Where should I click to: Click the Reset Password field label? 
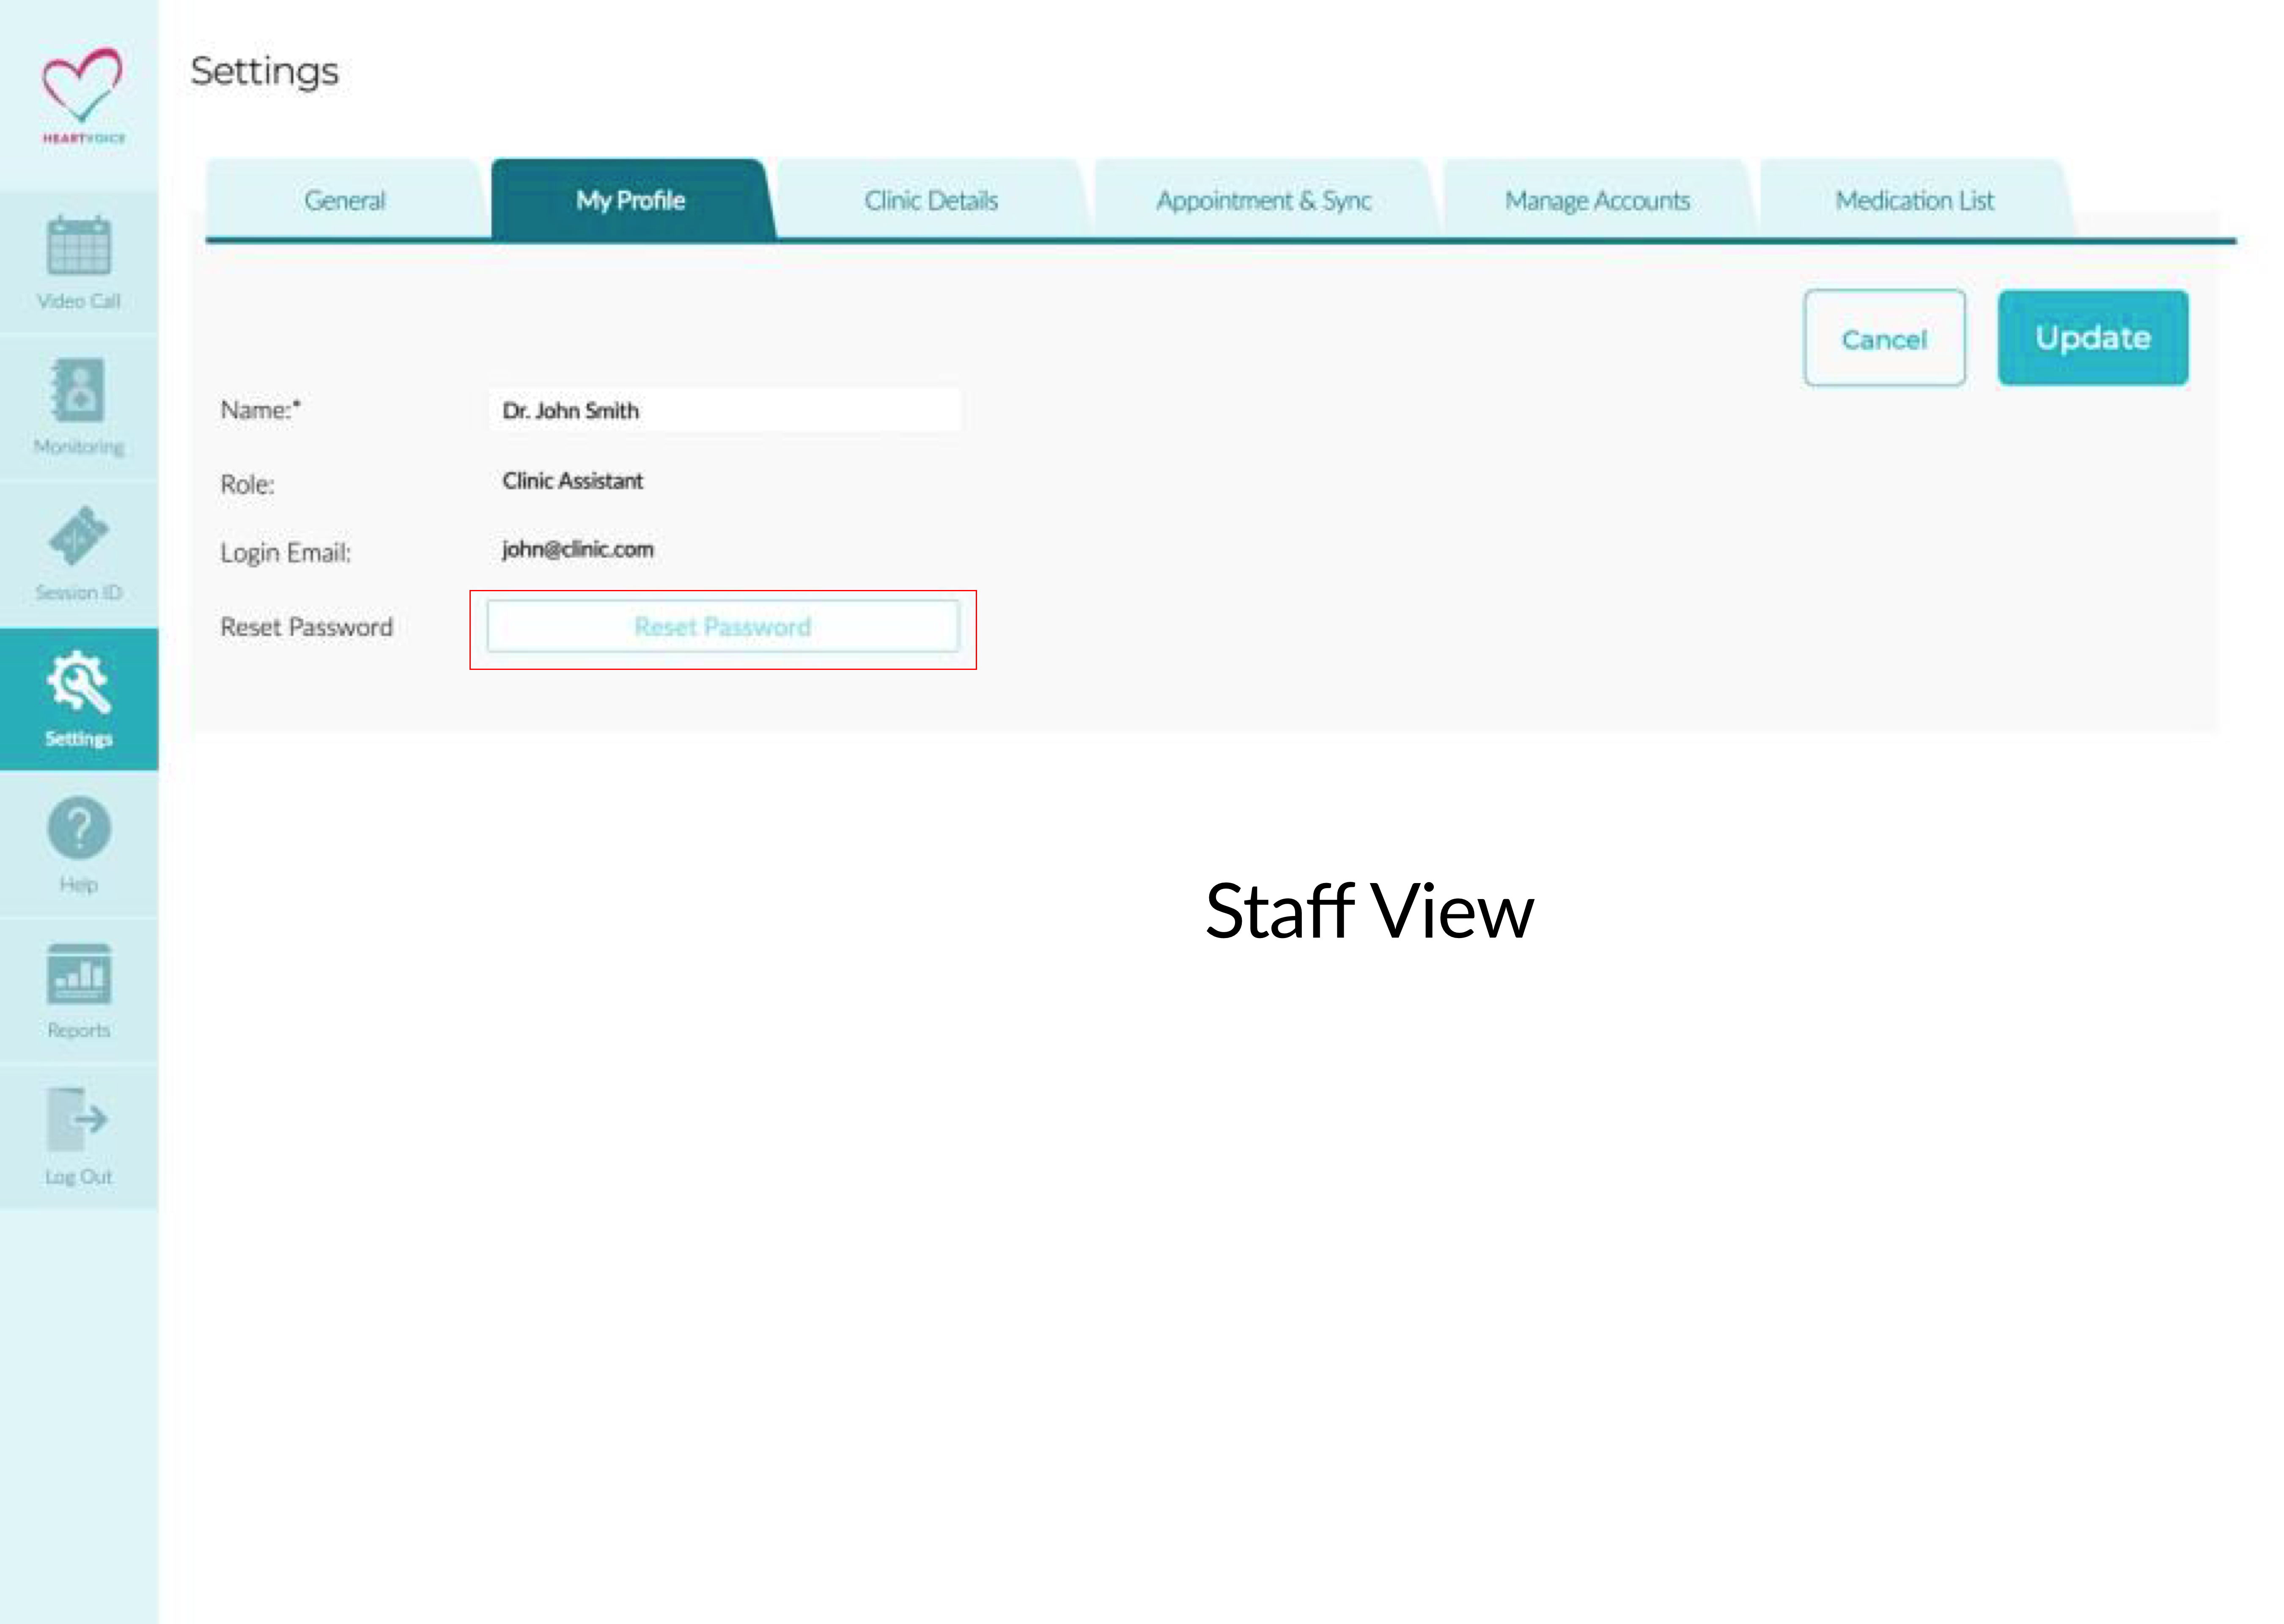(307, 627)
